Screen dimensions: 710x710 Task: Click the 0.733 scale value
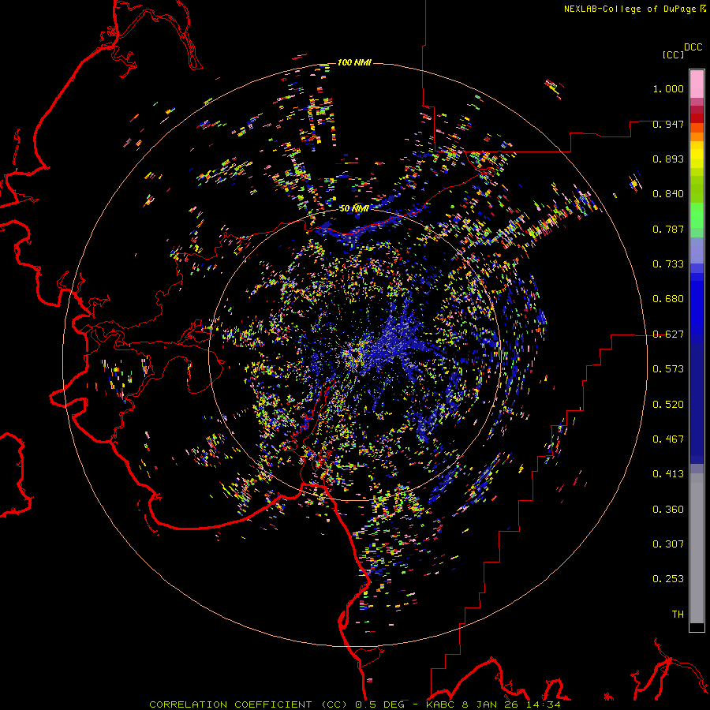coord(668,264)
